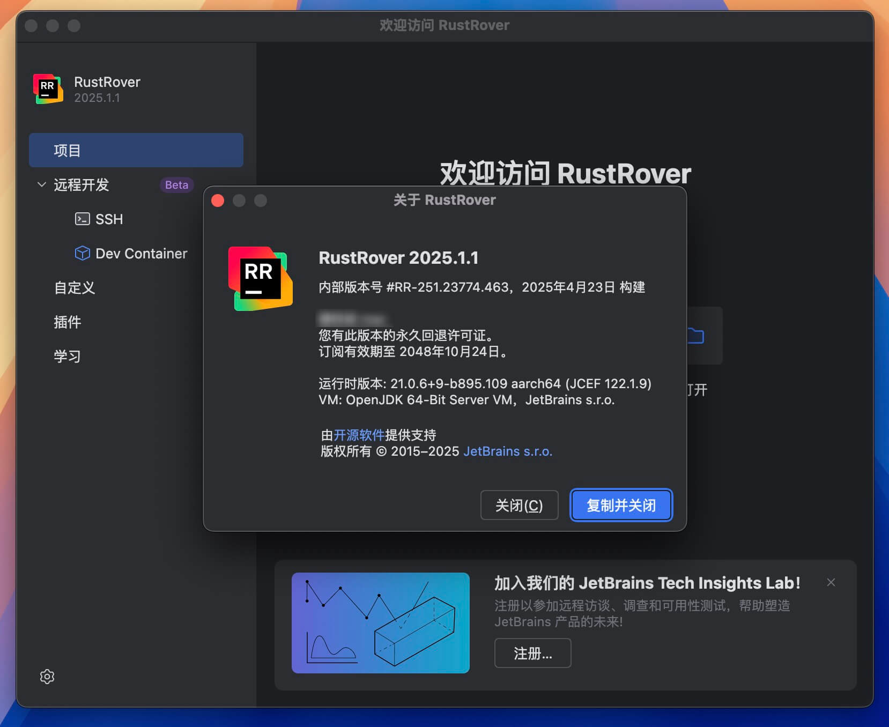The width and height of the screenshot is (889, 727).
Task: Open the JetBrains s.r.o. copyright link
Action: pos(508,451)
